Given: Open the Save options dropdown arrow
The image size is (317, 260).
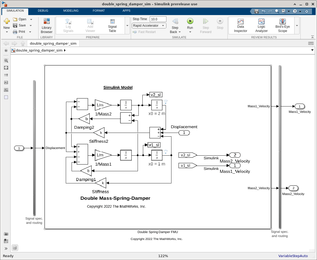Looking at the screenshot, I should (31, 25).
